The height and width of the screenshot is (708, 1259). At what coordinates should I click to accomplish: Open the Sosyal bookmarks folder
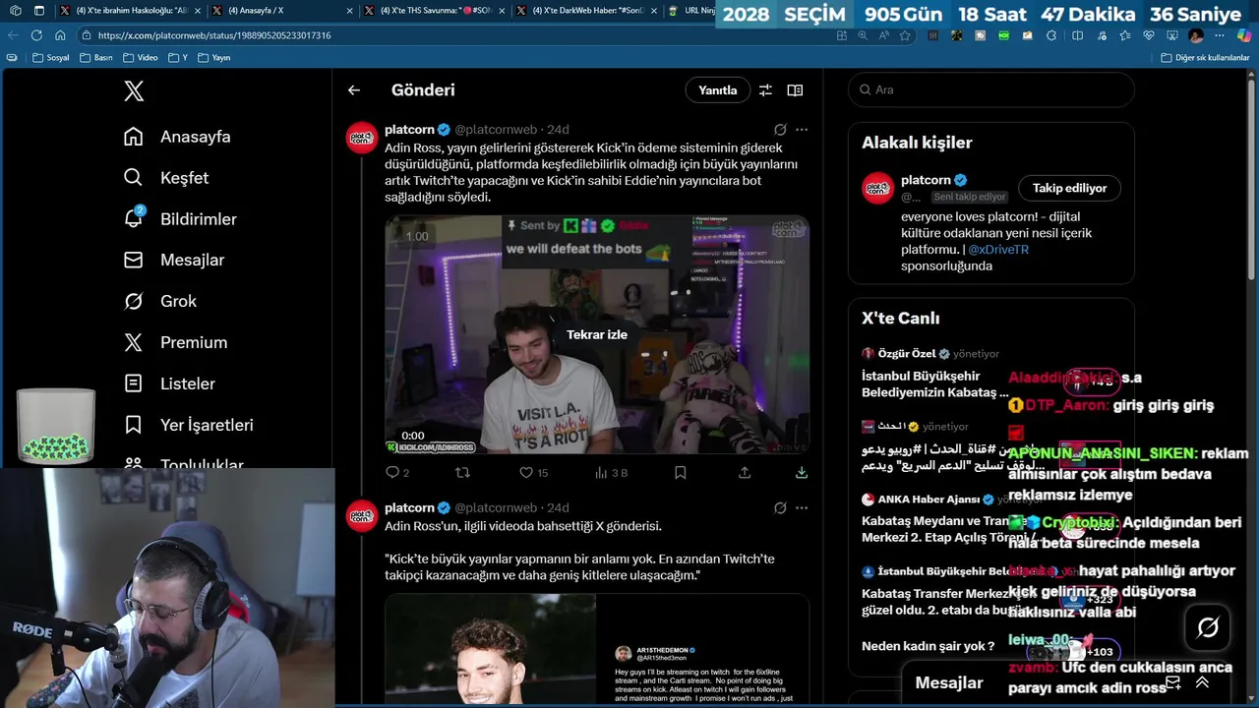click(51, 58)
